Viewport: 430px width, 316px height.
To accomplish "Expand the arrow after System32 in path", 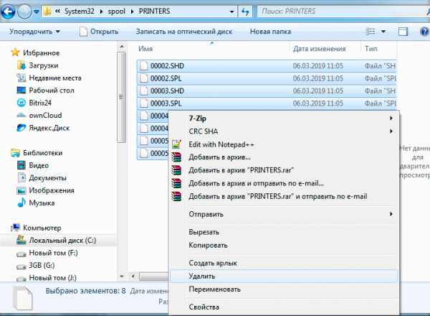I will [101, 11].
